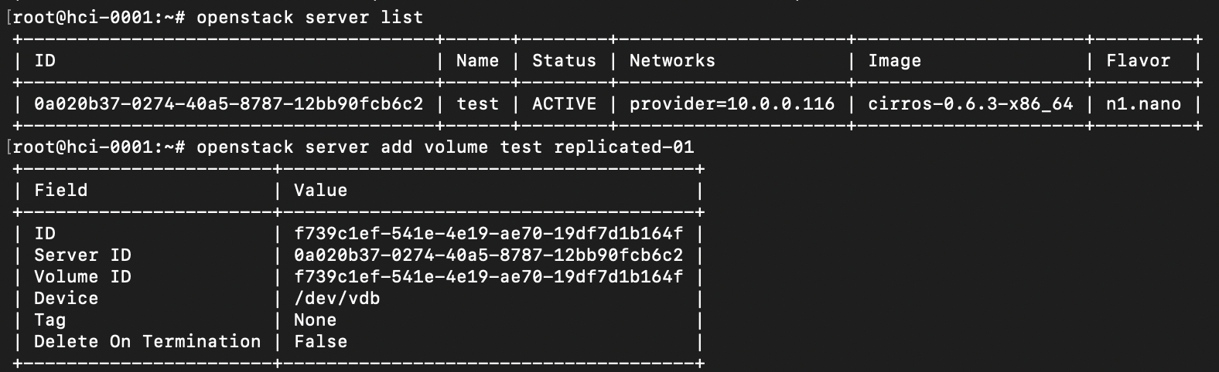The height and width of the screenshot is (372, 1219).
Task: Click the Image column header
Action: 894,61
